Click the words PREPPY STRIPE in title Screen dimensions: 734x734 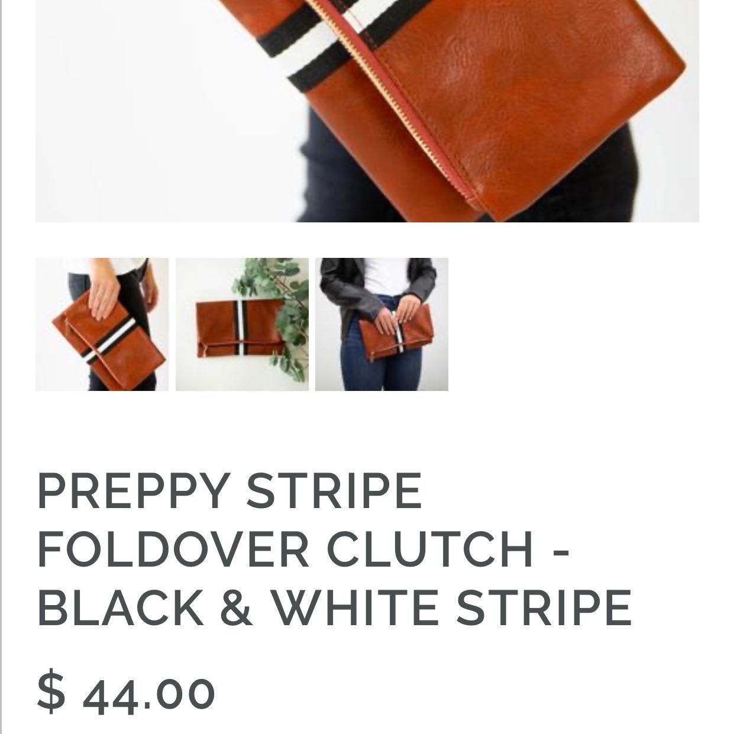coord(229,491)
